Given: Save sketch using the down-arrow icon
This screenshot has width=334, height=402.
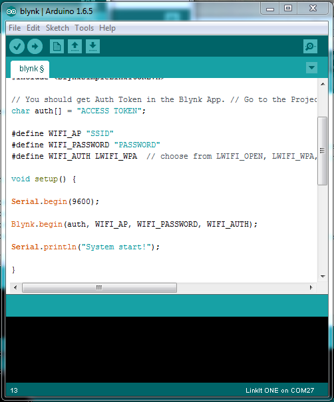Looking at the screenshot, I should (92, 47).
